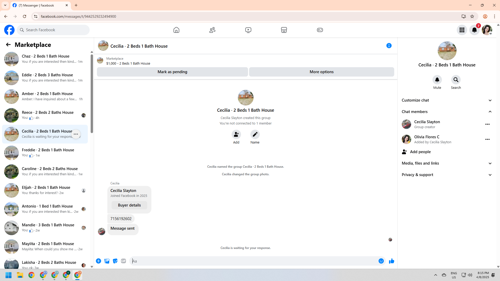Click More options button

tap(322, 72)
